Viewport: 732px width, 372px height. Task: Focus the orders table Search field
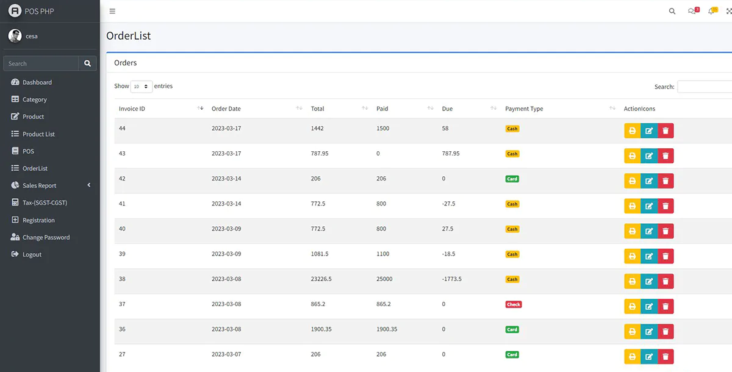pos(705,87)
